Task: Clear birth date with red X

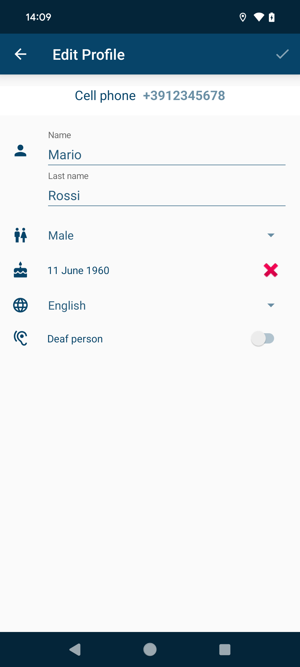Action: click(x=271, y=270)
